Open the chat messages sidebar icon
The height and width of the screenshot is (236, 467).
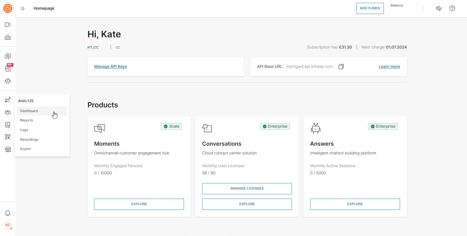(8, 25)
